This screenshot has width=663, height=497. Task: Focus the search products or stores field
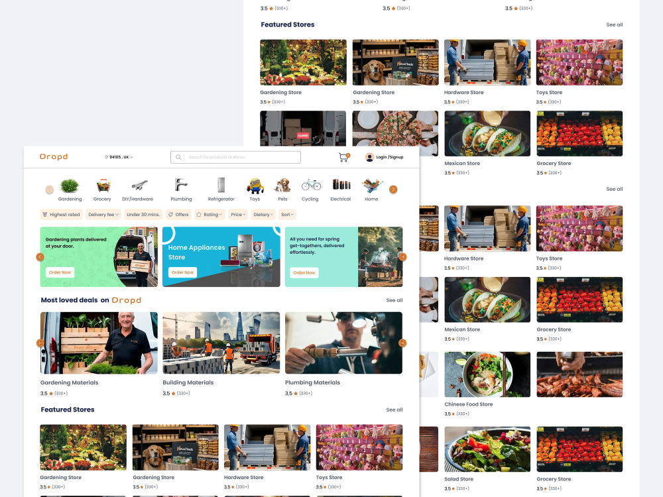point(235,157)
